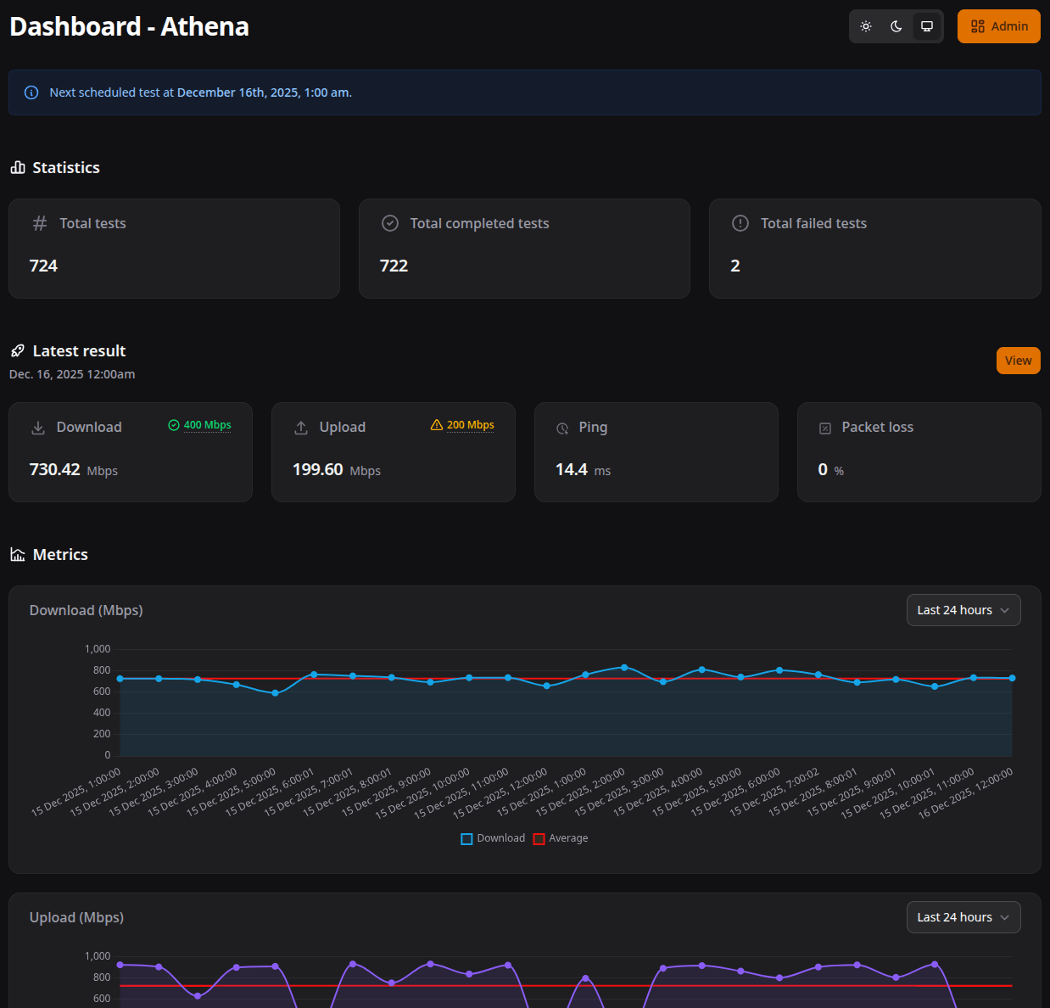Click the warning triangle next to 200 Mbps
Screen dimensions: 1050x1008
437,425
